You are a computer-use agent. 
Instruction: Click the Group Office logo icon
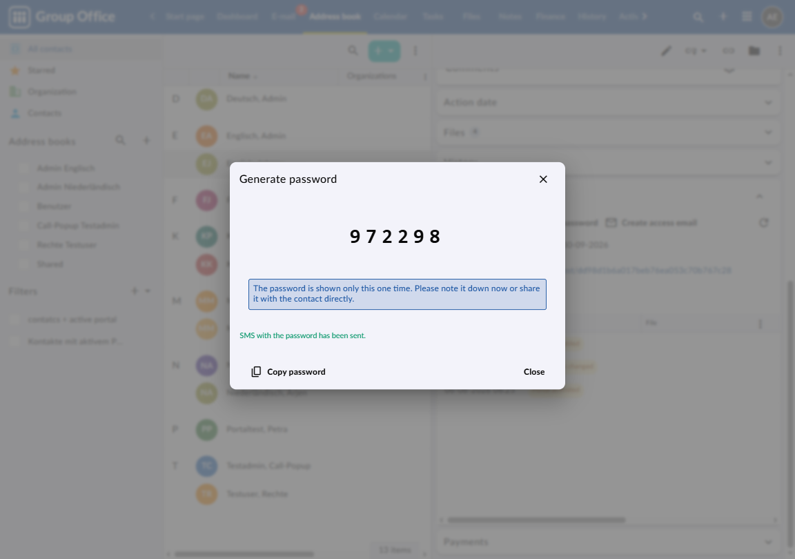pos(20,17)
